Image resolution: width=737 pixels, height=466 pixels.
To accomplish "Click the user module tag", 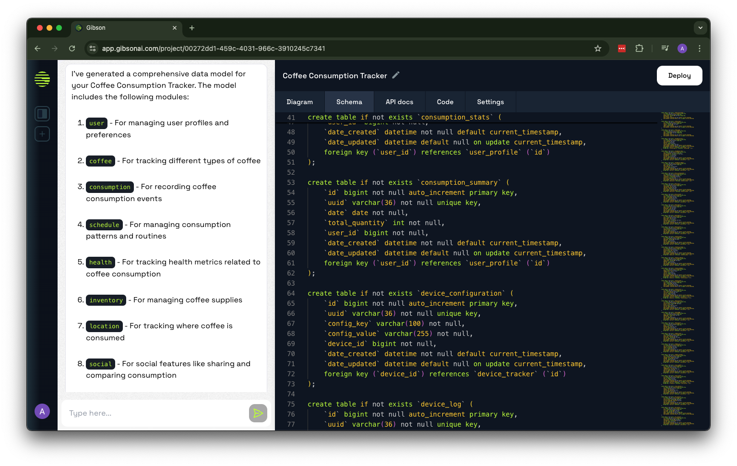I will coord(96,123).
